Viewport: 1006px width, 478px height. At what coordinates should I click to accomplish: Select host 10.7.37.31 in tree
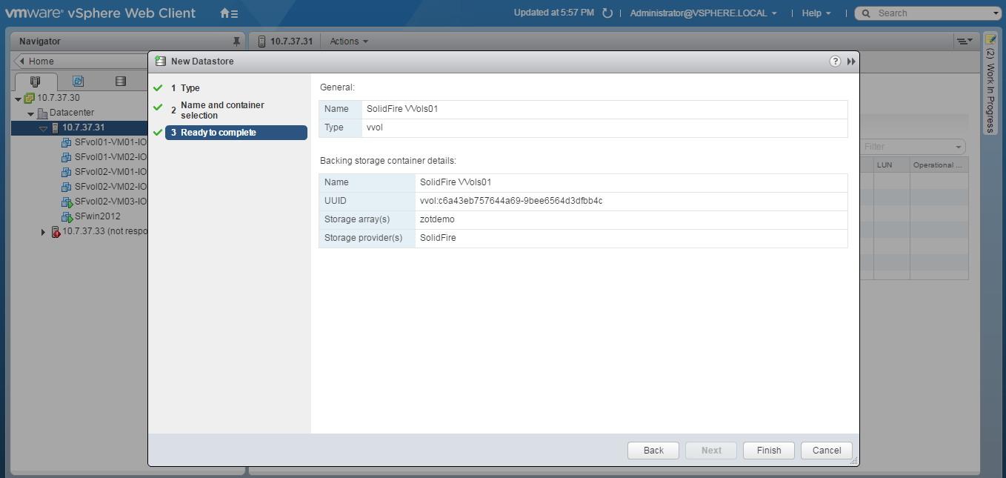[x=83, y=127]
